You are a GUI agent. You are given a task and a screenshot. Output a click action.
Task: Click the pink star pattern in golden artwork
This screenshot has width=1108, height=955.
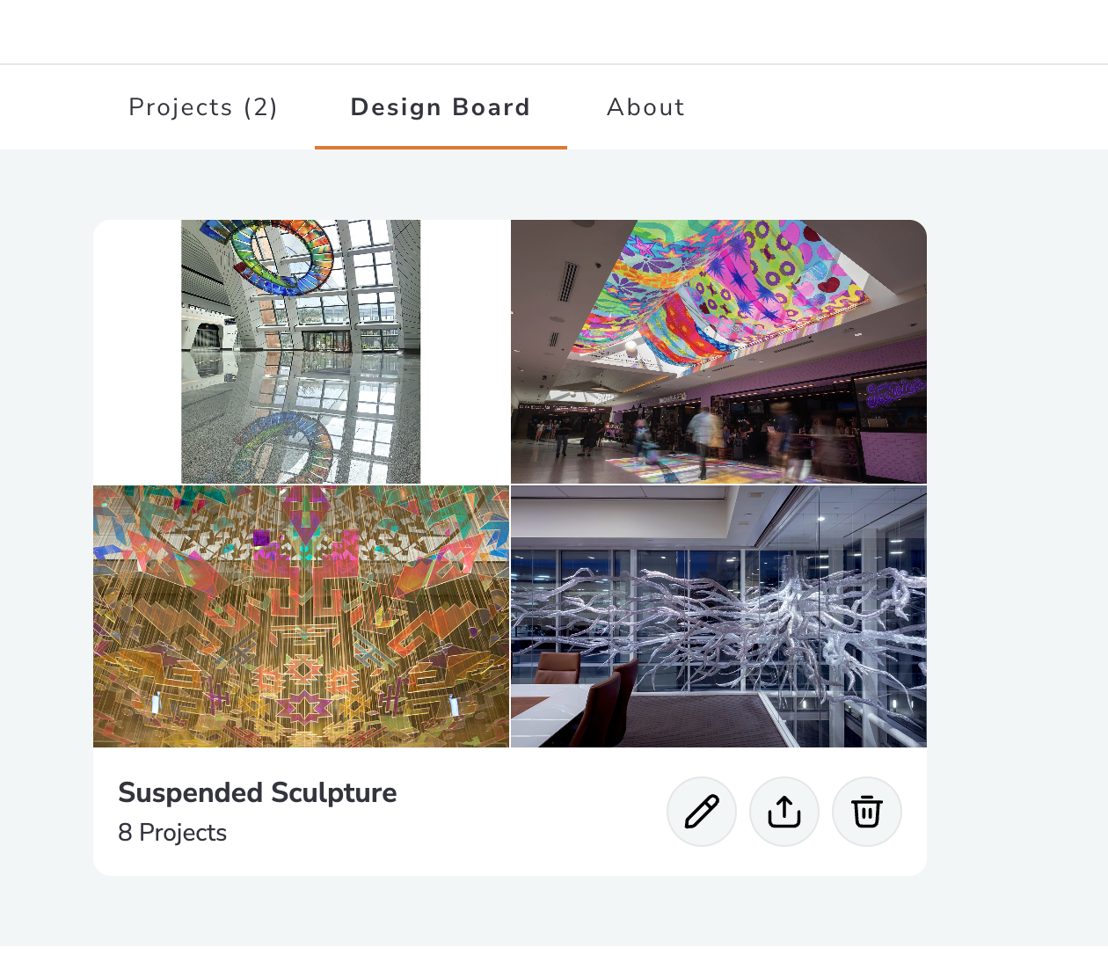click(303, 705)
